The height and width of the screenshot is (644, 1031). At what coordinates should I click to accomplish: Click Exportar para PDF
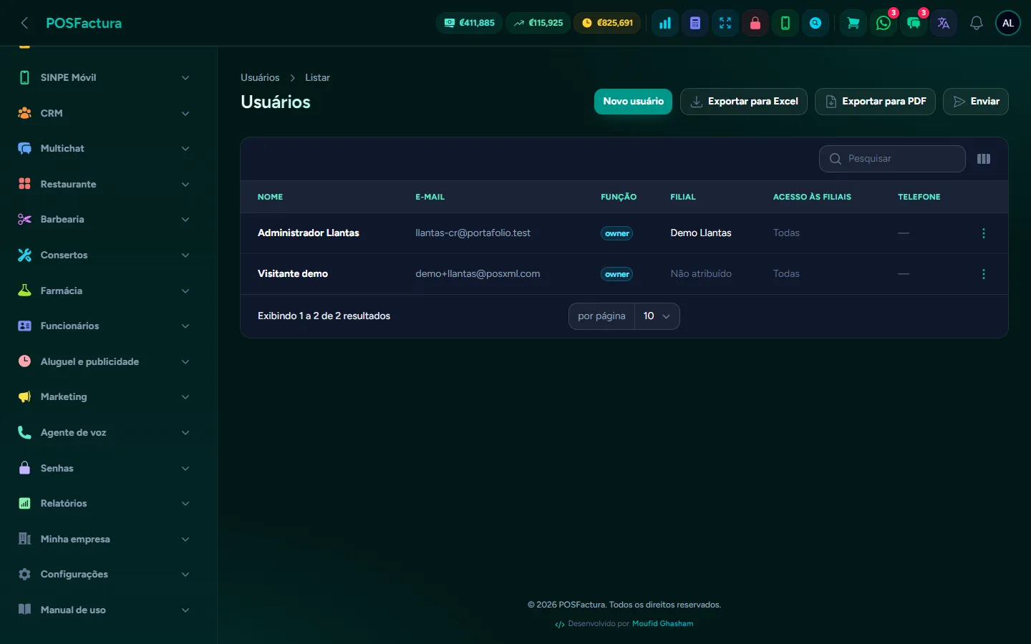tap(875, 102)
